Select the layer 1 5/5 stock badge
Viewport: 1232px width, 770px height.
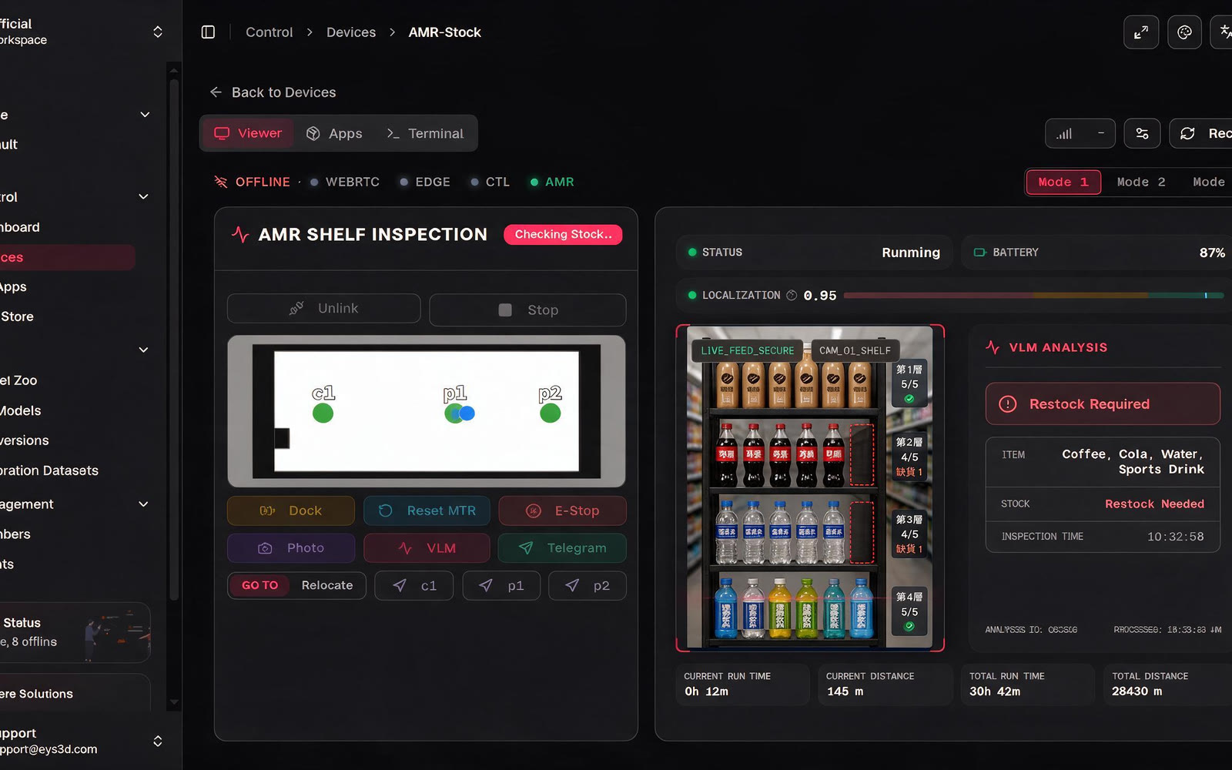pyautogui.click(x=909, y=383)
